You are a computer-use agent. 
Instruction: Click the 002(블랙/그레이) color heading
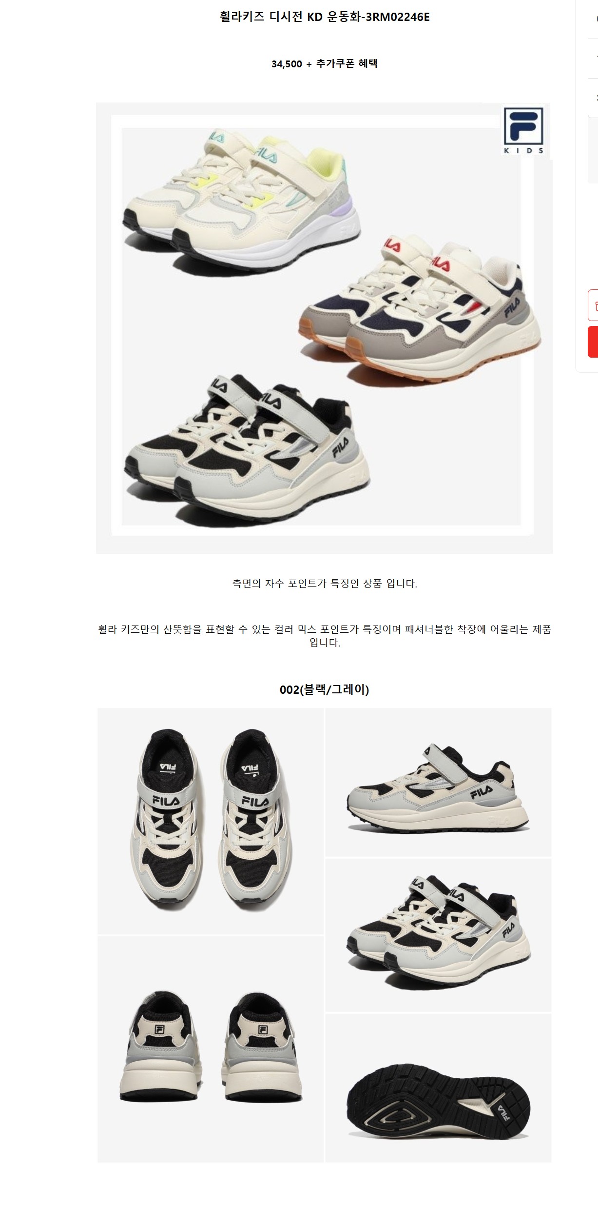tap(325, 689)
